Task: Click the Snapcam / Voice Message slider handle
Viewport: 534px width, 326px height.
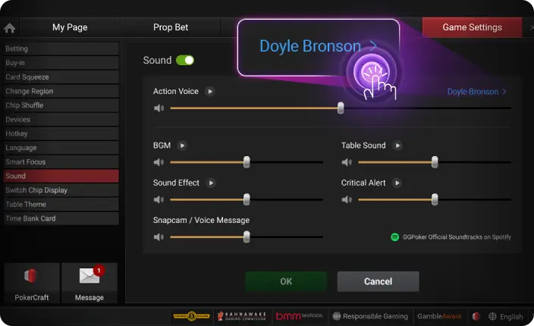Action: [x=247, y=237]
